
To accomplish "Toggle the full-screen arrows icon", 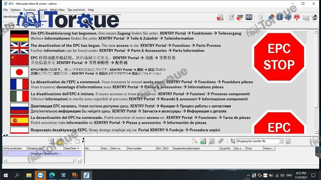I will pos(249,17).
